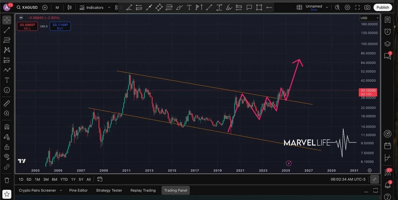Switch to the Strategy Tester tab

(109, 190)
